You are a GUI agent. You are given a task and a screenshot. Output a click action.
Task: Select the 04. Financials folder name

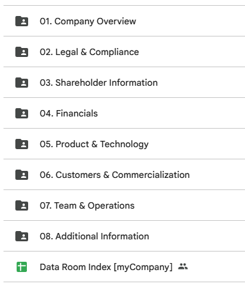point(68,113)
